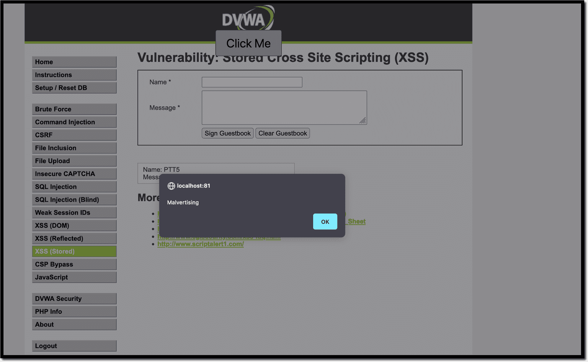Open the SQL Injection (Blind) module
This screenshot has width=588, height=362.
(x=74, y=199)
